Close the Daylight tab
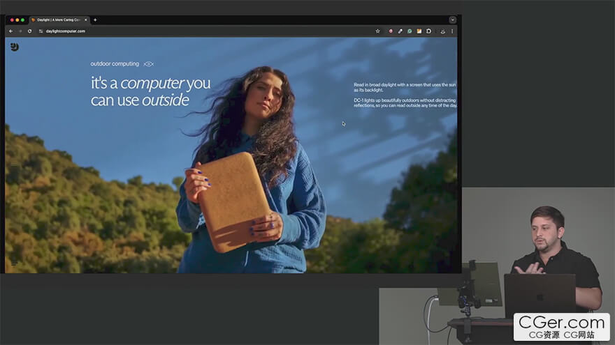615x345 pixels. click(x=86, y=20)
